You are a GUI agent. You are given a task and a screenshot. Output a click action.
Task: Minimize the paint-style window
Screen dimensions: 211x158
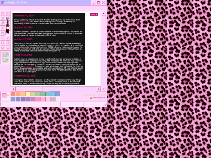(93, 3)
